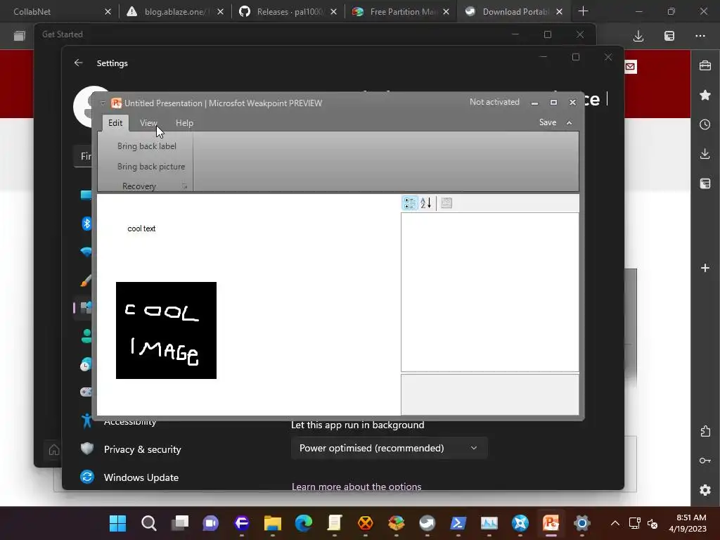
Task: Open the clock showing 8:51 AM
Action: (688, 523)
